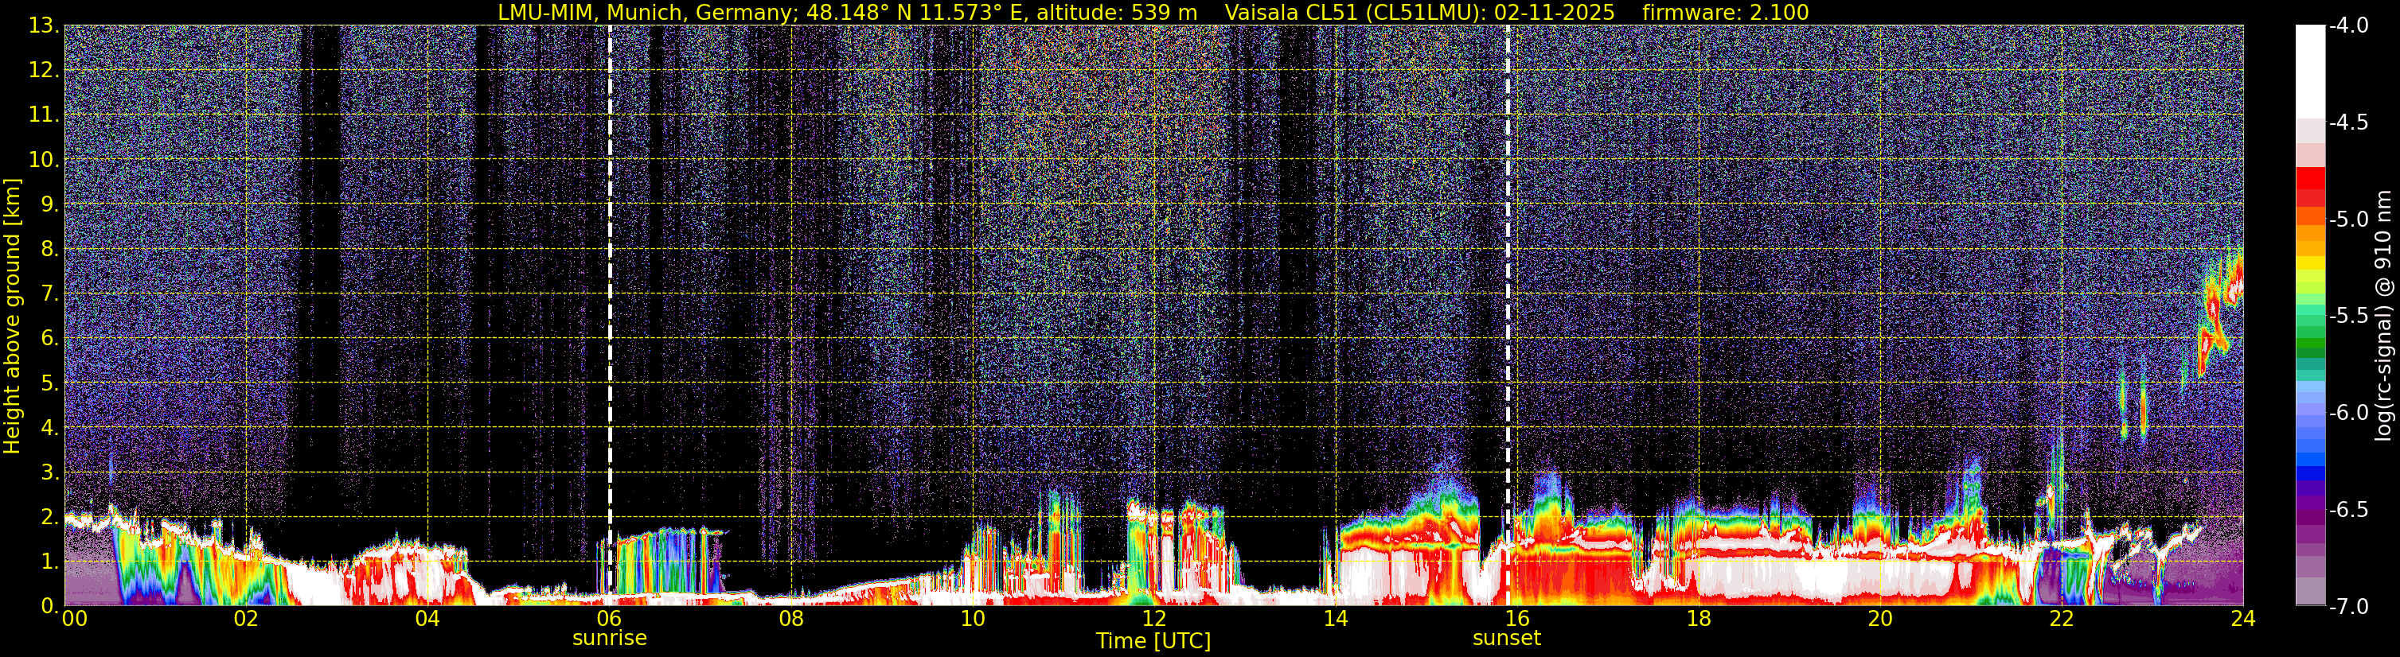The image size is (2400, 657).
Task: Select the 18 hour tick label
Action: (1699, 620)
